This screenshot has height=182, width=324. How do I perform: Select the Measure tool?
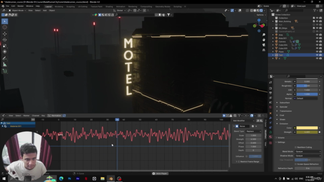pyautogui.click(x=5, y=65)
